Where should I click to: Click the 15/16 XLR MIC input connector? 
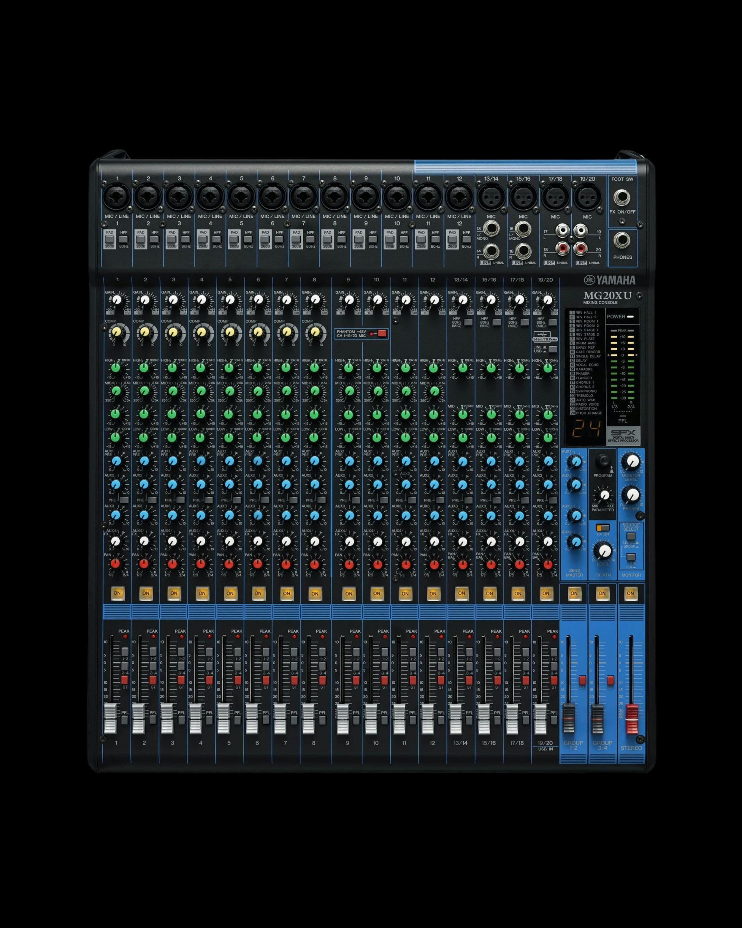[523, 197]
